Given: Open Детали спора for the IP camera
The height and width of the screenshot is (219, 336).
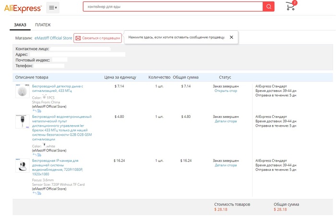Looking at the screenshot, I should click(x=226, y=165).
